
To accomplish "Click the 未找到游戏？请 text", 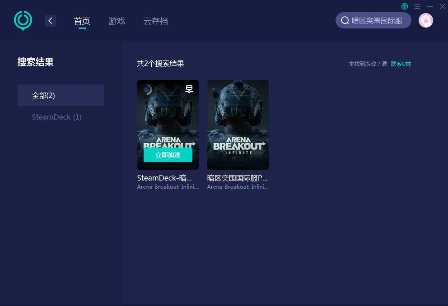I will click(x=368, y=64).
